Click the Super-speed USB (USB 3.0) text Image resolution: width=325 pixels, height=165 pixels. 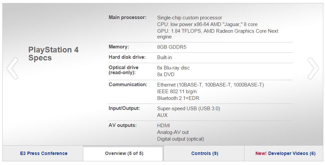click(189, 109)
